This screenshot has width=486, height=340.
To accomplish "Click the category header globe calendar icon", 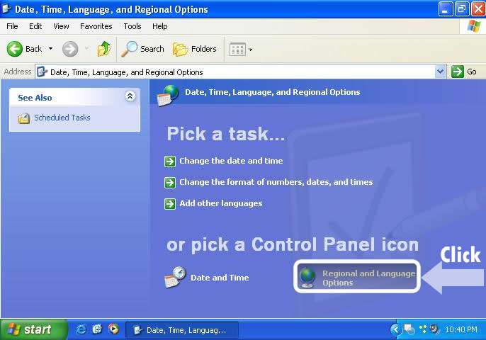I will click(x=168, y=96).
